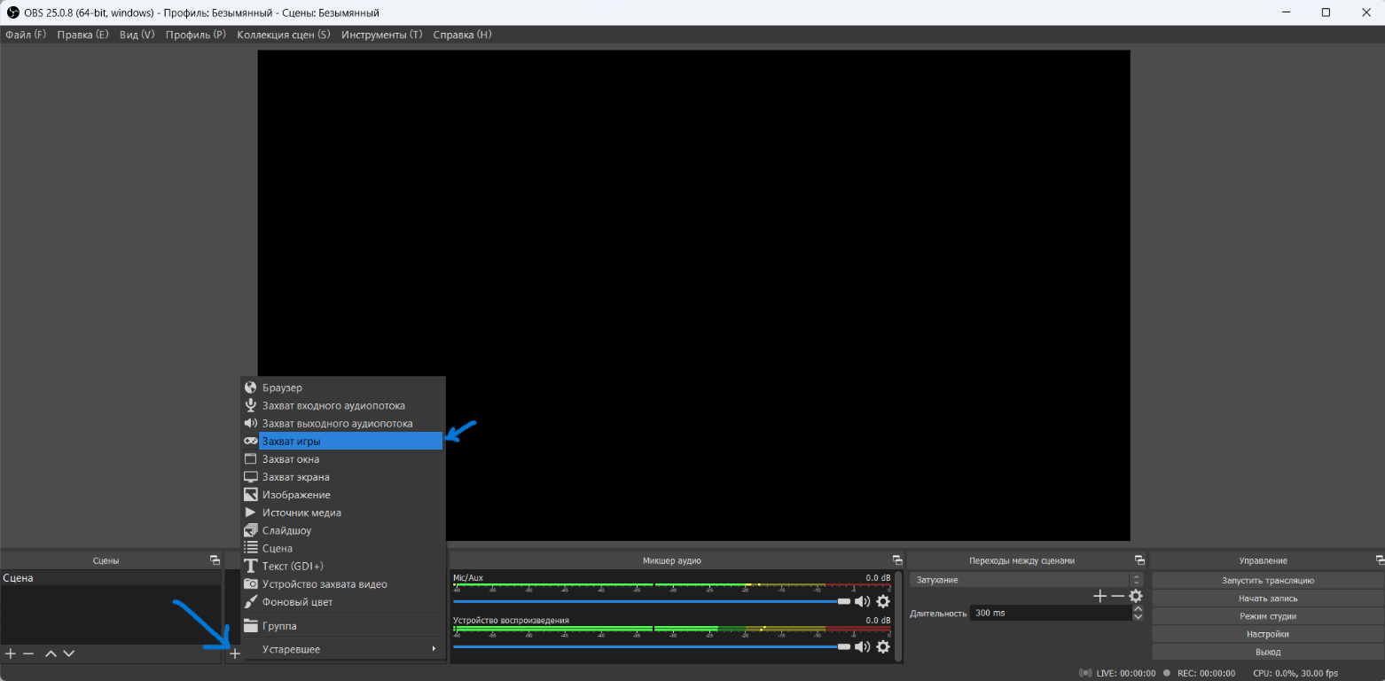Screen dimensions: 1385x681
Task: Mute the Mic/Aux channel
Action: 862,601
